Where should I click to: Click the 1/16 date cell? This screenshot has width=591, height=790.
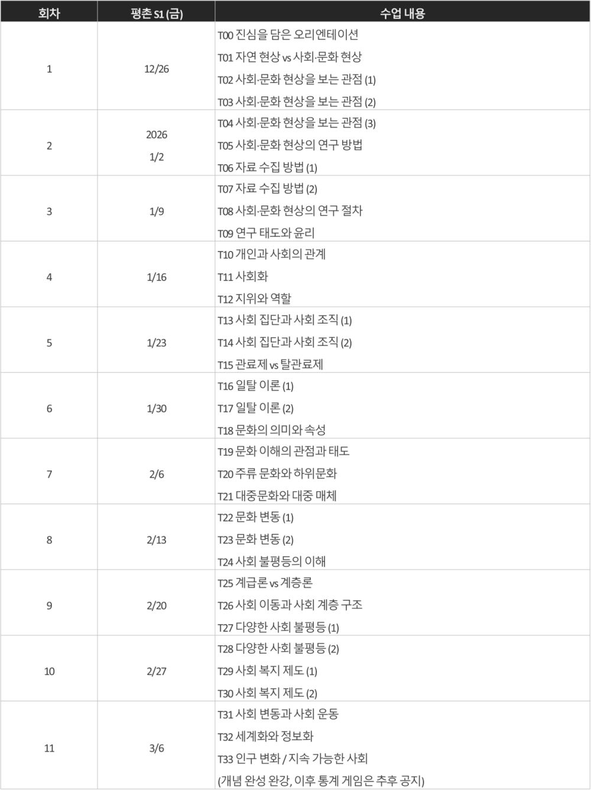click(157, 277)
